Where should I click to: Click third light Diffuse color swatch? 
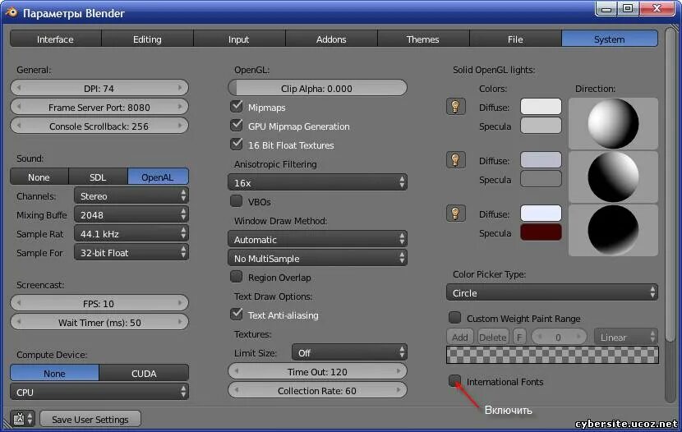click(x=541, y=214)
